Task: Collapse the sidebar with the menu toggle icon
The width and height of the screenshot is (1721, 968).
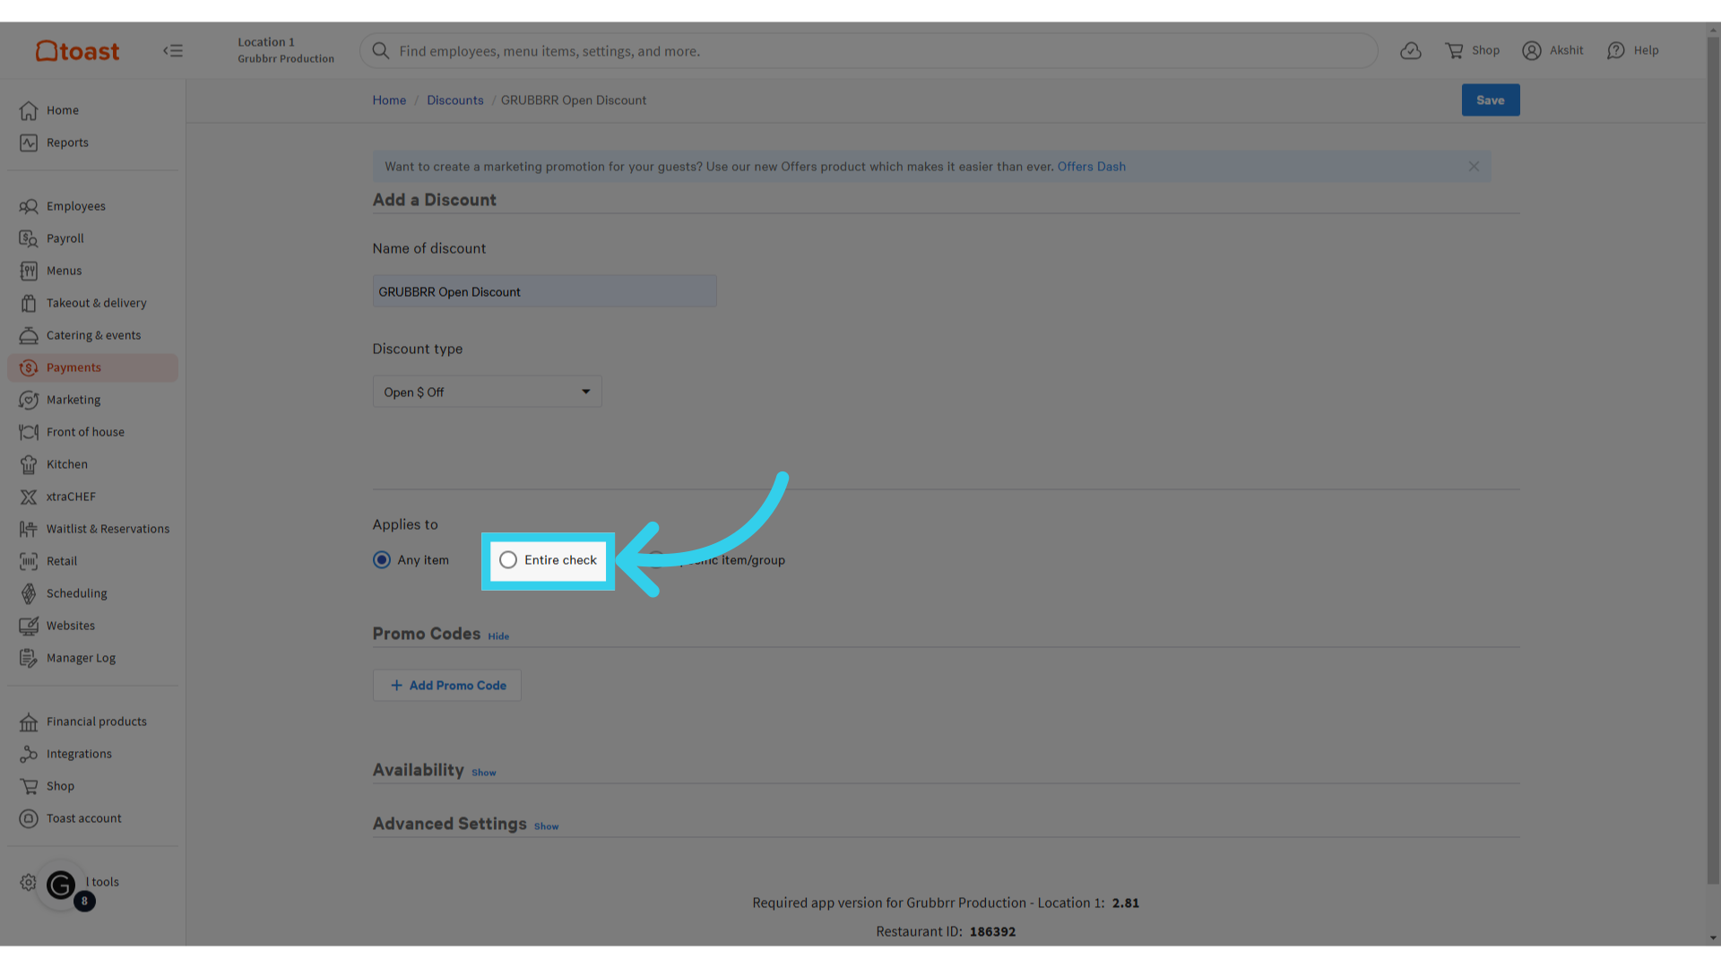Action: (173, 51)
